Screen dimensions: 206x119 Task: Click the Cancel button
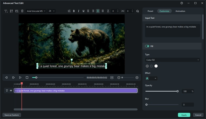(198, 115)
